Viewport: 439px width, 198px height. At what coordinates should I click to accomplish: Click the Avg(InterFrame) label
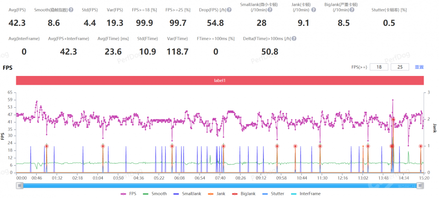(x=24, y=39)
